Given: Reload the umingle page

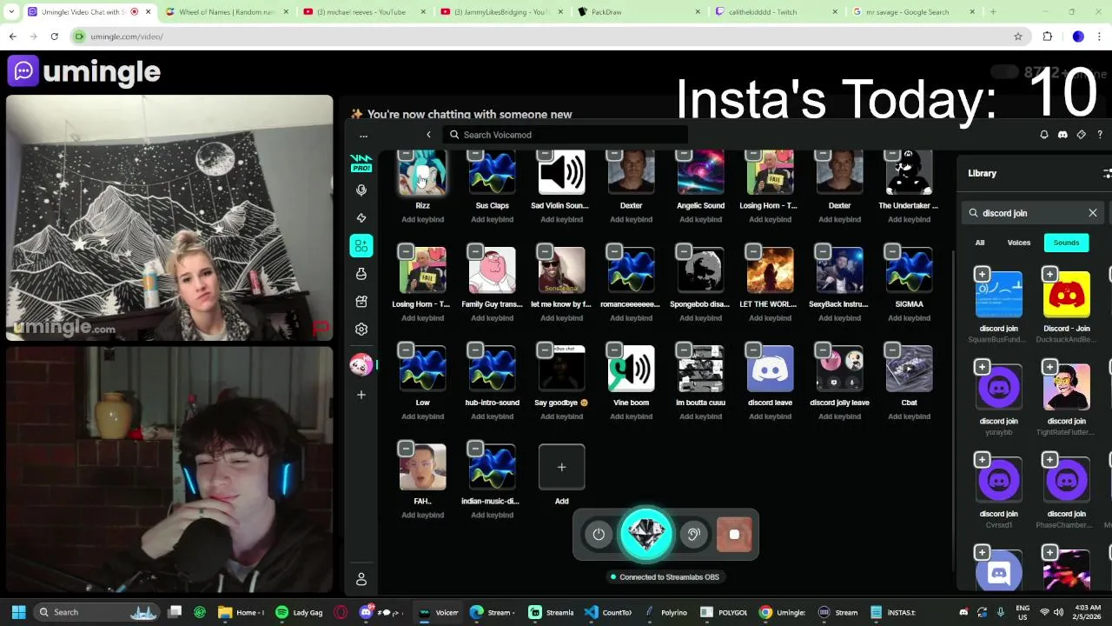Looking at the screenshot, I should [x=54, y=37].
